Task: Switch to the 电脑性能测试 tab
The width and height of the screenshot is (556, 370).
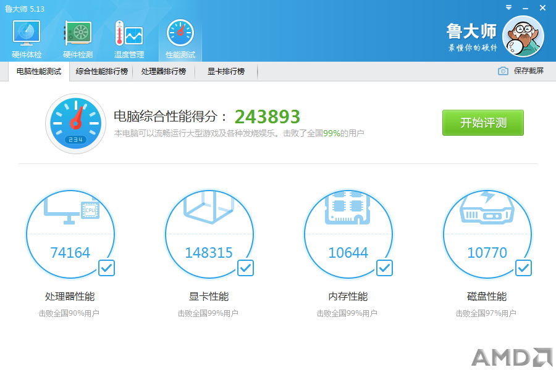Action: click(39, 71)
